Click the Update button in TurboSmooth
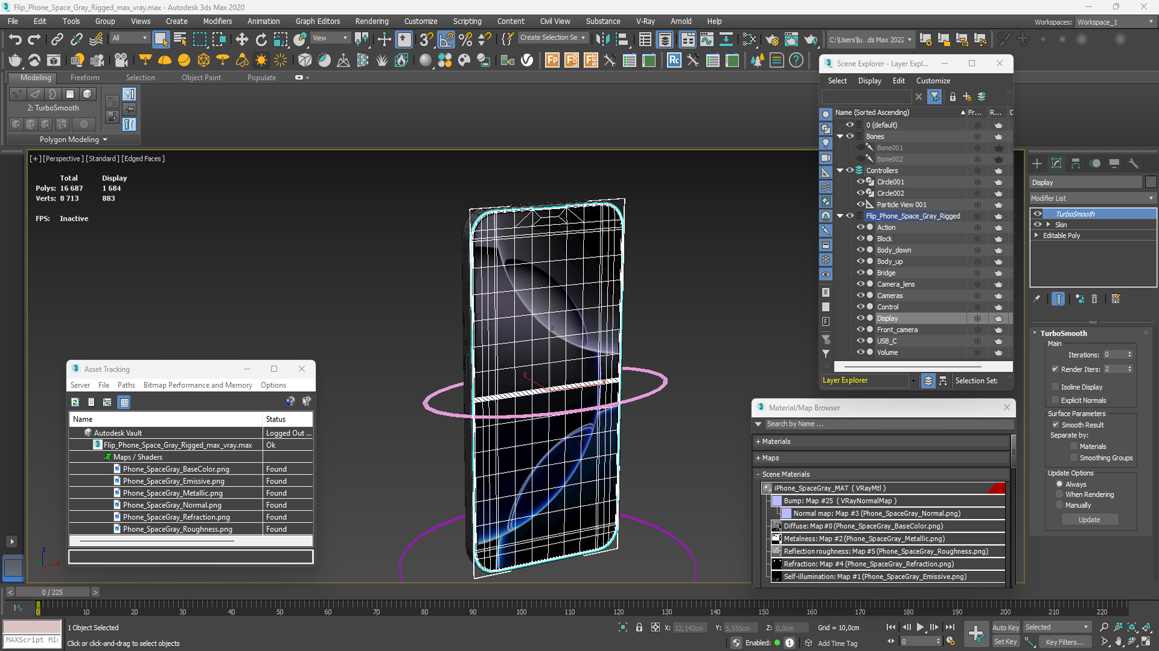Viewport: 1159px width, 651px height. (x=1089, y=520)
